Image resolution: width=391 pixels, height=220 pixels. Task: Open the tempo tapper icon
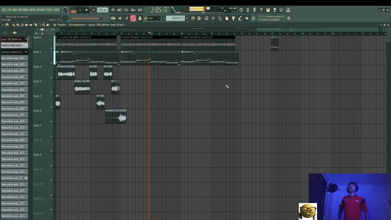(x=240, y=18)
